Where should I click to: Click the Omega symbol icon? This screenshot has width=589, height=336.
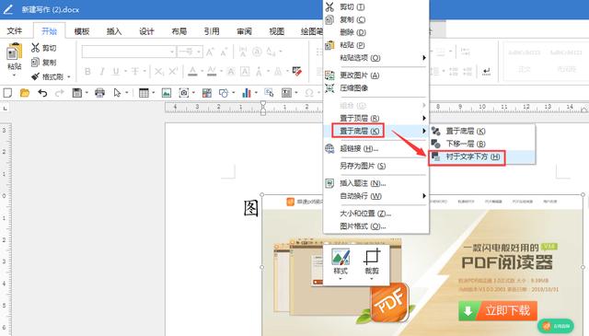coord(309,92)
